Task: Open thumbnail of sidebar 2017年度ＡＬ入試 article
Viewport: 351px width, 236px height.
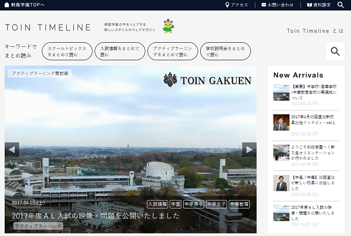Action: tap(281, 213)
